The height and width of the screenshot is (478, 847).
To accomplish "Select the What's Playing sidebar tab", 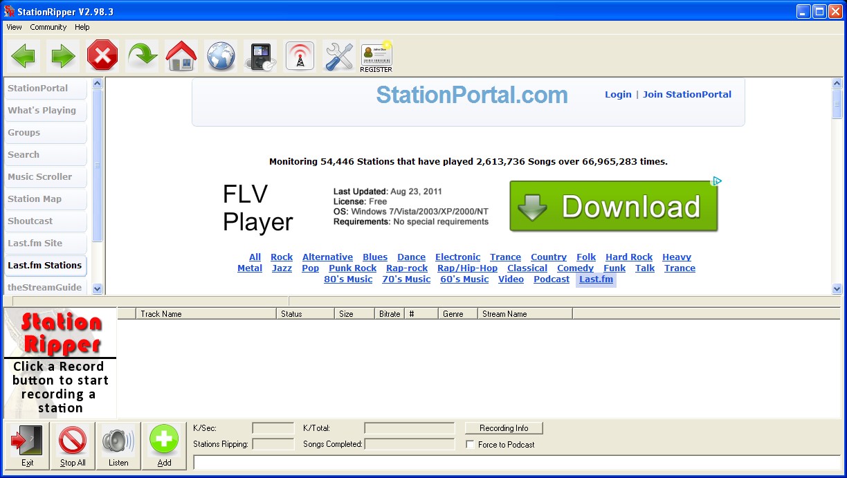I will [46, 111].
